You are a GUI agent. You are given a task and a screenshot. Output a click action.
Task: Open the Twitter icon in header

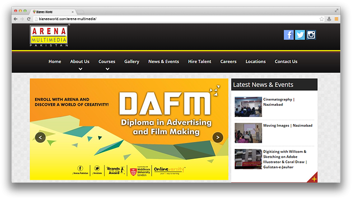[300, 35]
